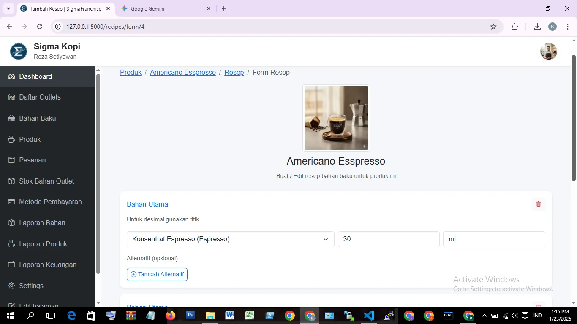The width and height of the screenshot is (577, 324).
Task: Select the Tambah Resep SigmaFranchise tab
Action: (65, 8)
